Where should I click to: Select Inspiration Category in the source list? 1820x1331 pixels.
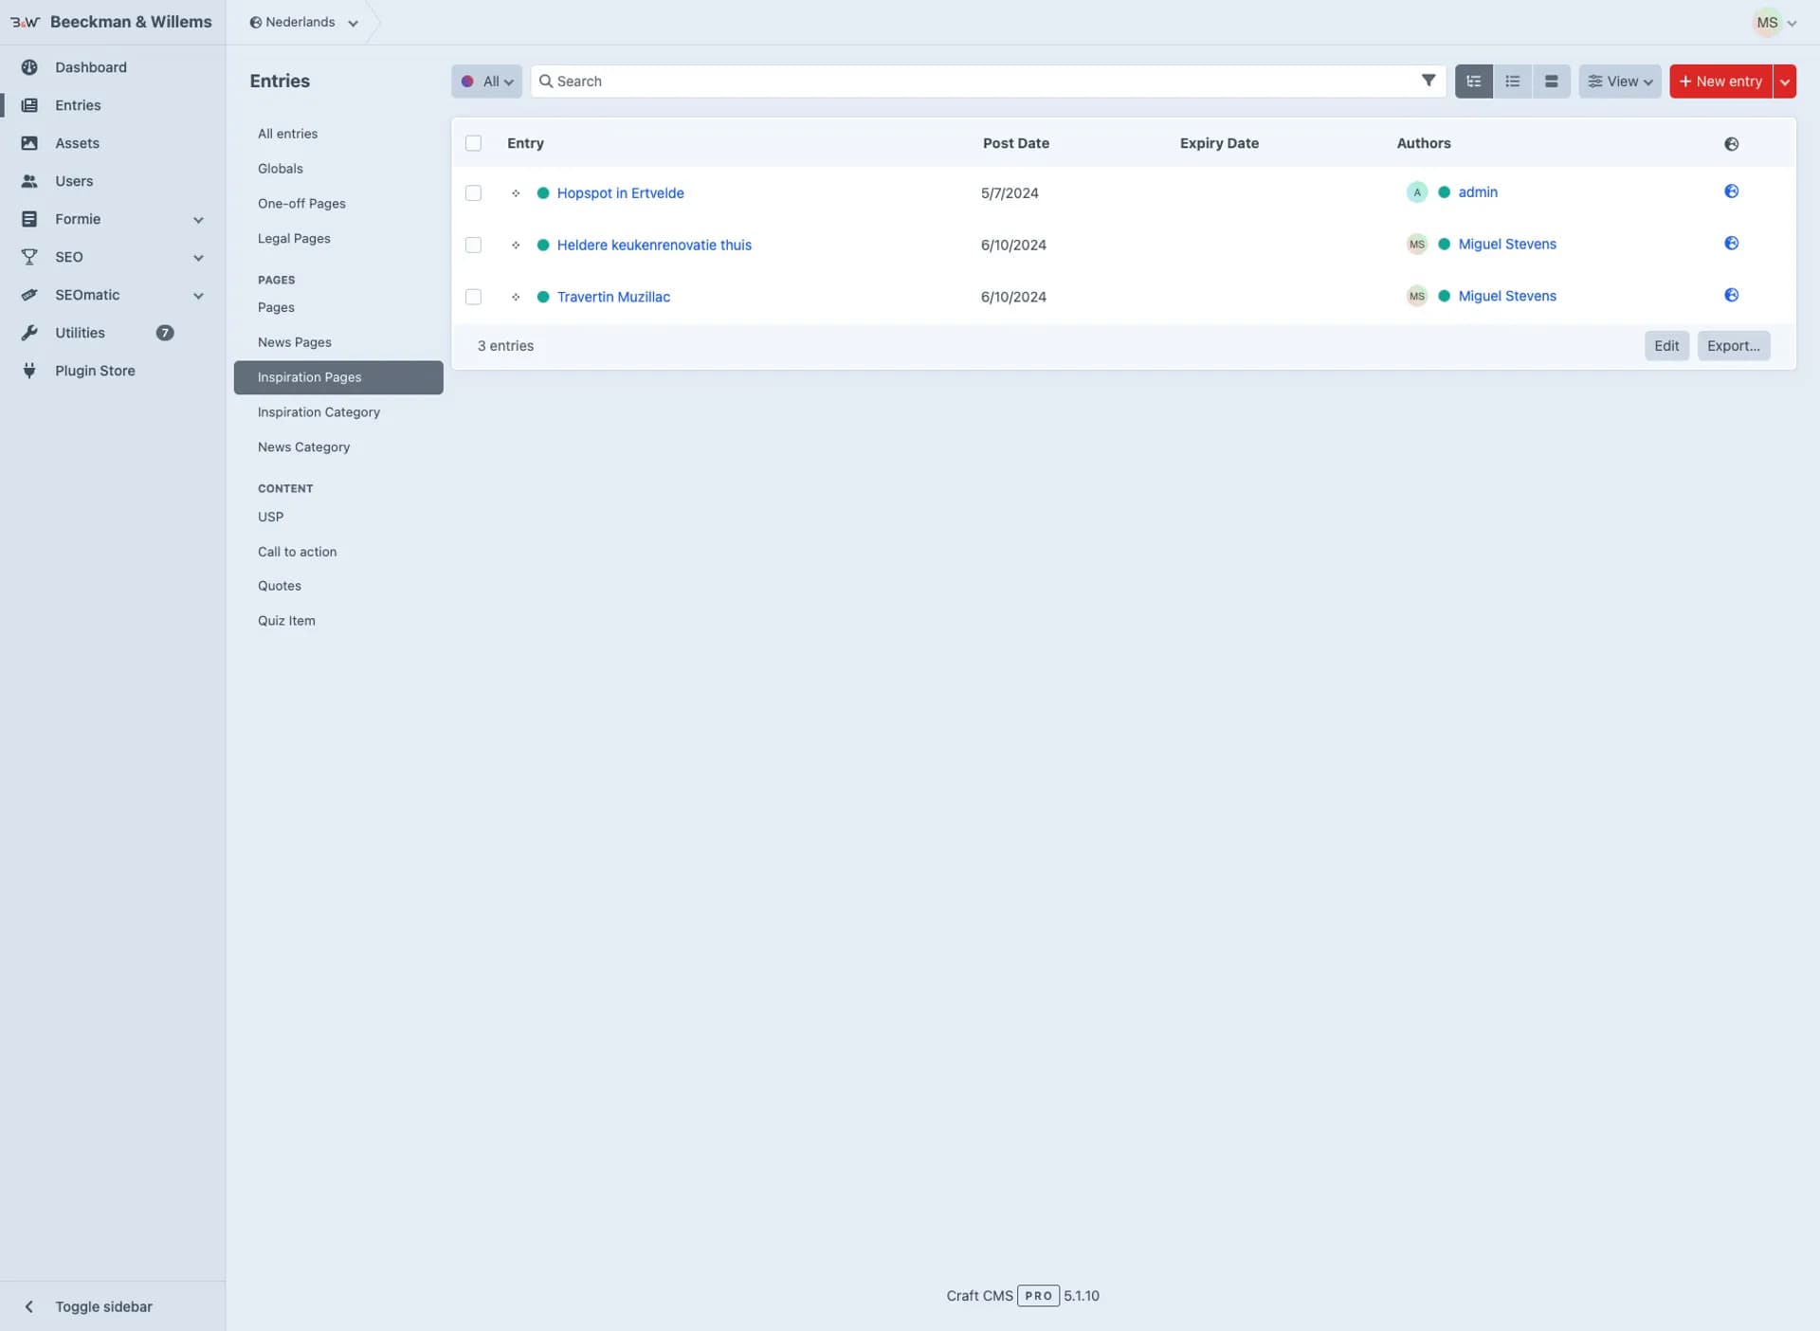point(318,411)
